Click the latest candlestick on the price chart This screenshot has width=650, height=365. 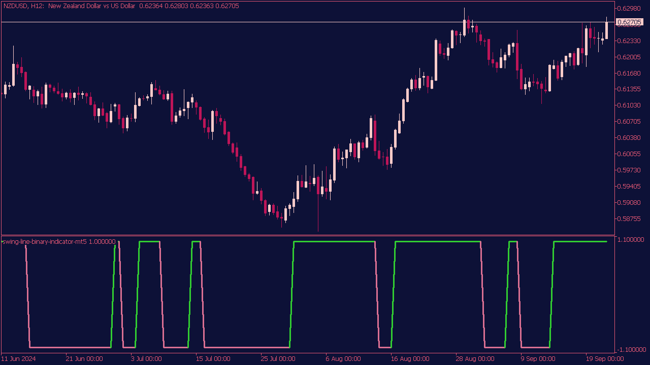point(606,29)
